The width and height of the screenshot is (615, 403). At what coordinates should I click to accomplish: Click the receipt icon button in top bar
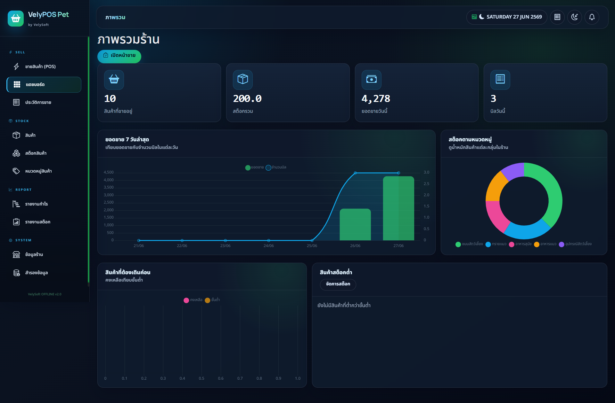coord(557,17)
